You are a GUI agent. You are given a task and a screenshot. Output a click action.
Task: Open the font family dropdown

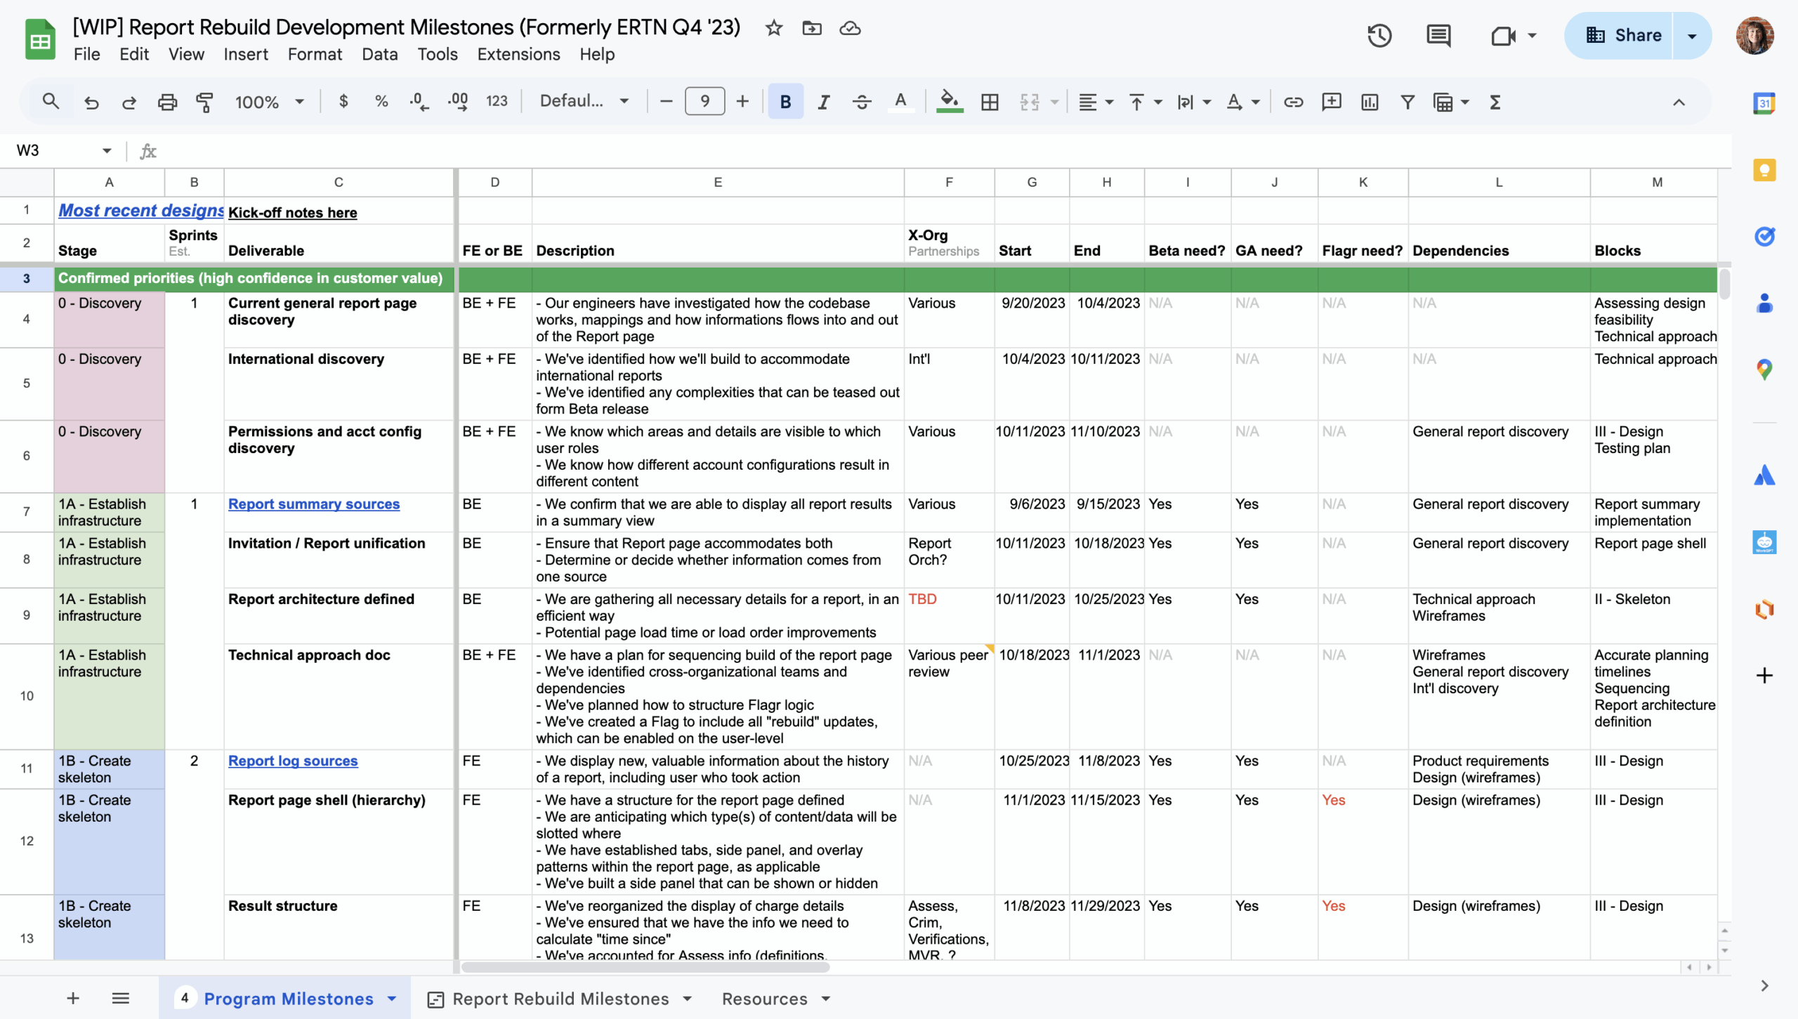[x=583, y=102]
